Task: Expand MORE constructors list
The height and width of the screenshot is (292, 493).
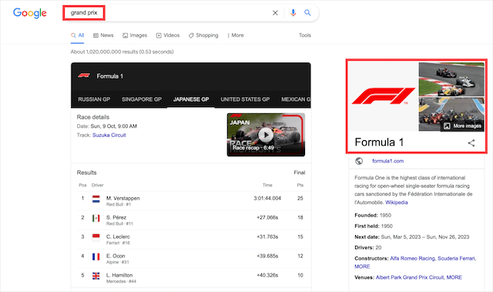Action: (x=362, y=267)
